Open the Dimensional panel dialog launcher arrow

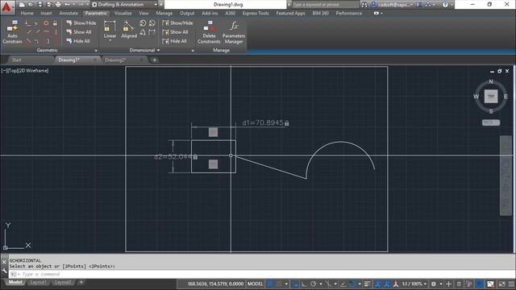(x=193, y=51)
